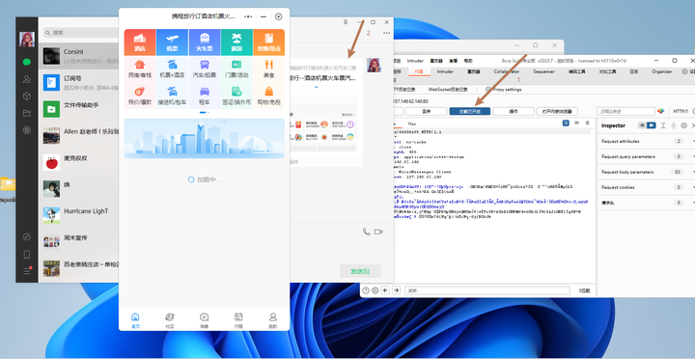Image resolution: width=695 pixels, height=359 pixels.
Task: Open the 酒店 hotel booking tile
Action: pyautogui.click(x=140, y=42)
